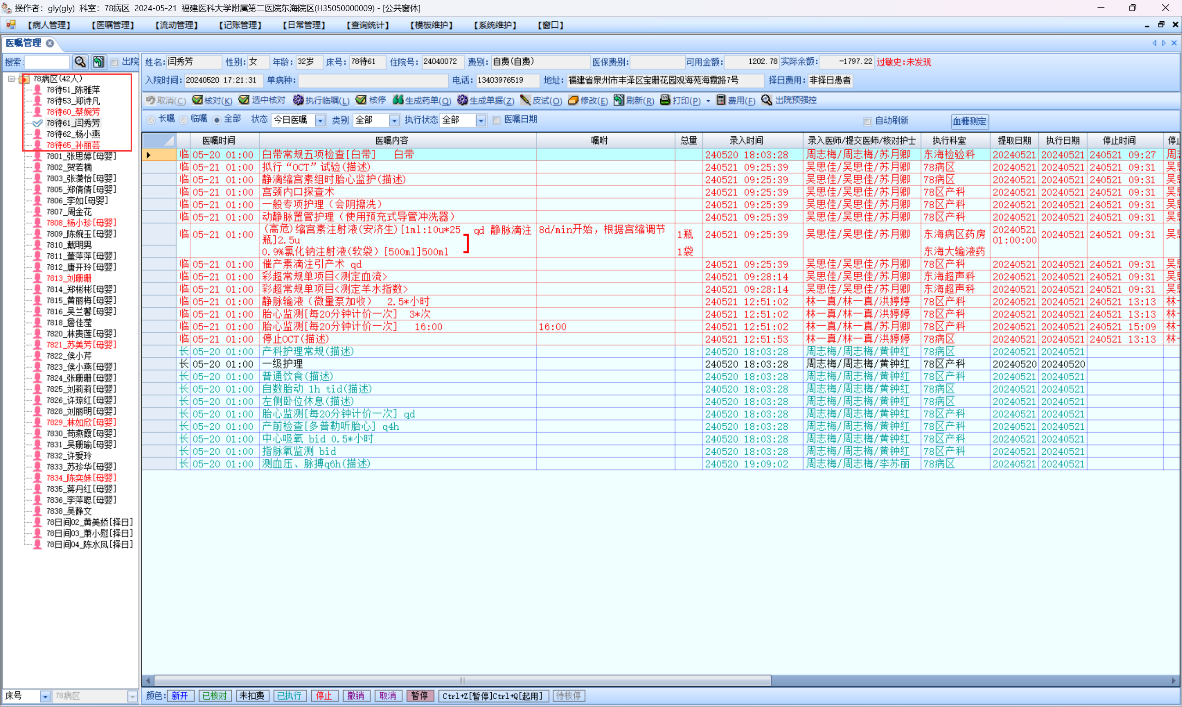
Task: Collapse the 78病区(42人) tree node
Action: 12,79
